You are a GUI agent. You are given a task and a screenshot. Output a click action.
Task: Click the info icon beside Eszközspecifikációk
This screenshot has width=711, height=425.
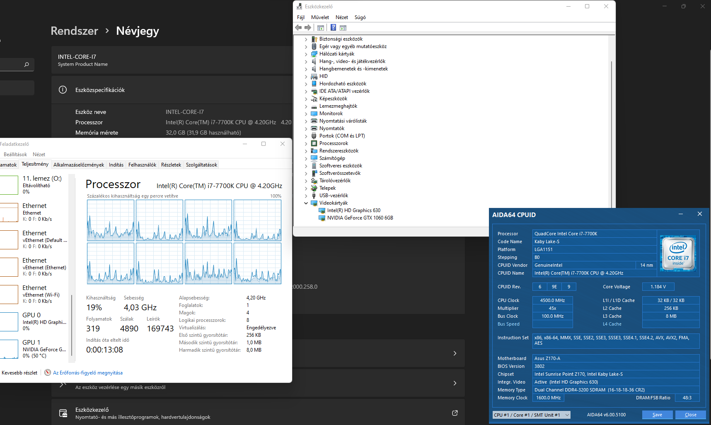[63, 90]
